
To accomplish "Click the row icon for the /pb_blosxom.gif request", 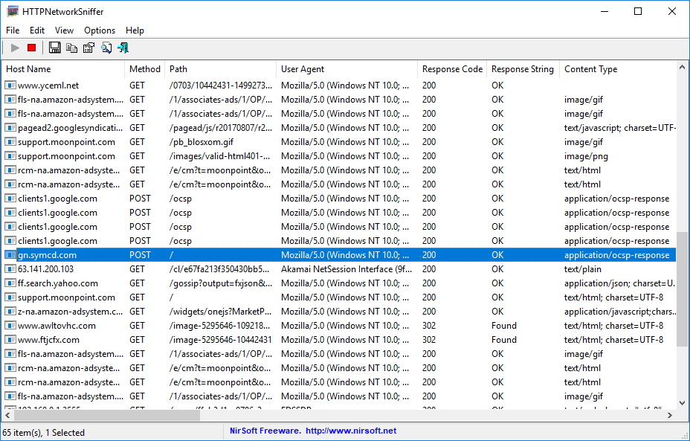I will 10,142.
